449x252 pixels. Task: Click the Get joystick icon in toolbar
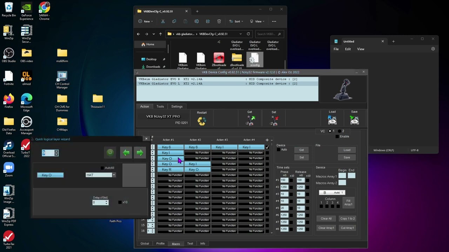point(250,120)
